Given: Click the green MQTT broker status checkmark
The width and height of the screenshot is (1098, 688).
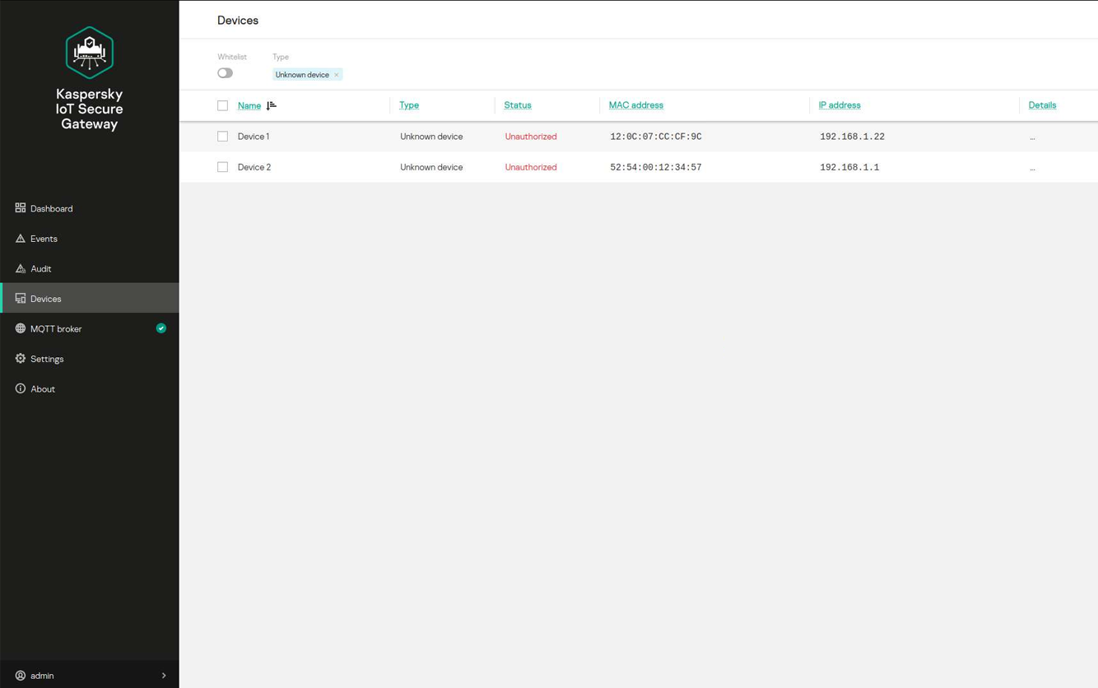Looking at the screenshot, I should pos(161,328).
